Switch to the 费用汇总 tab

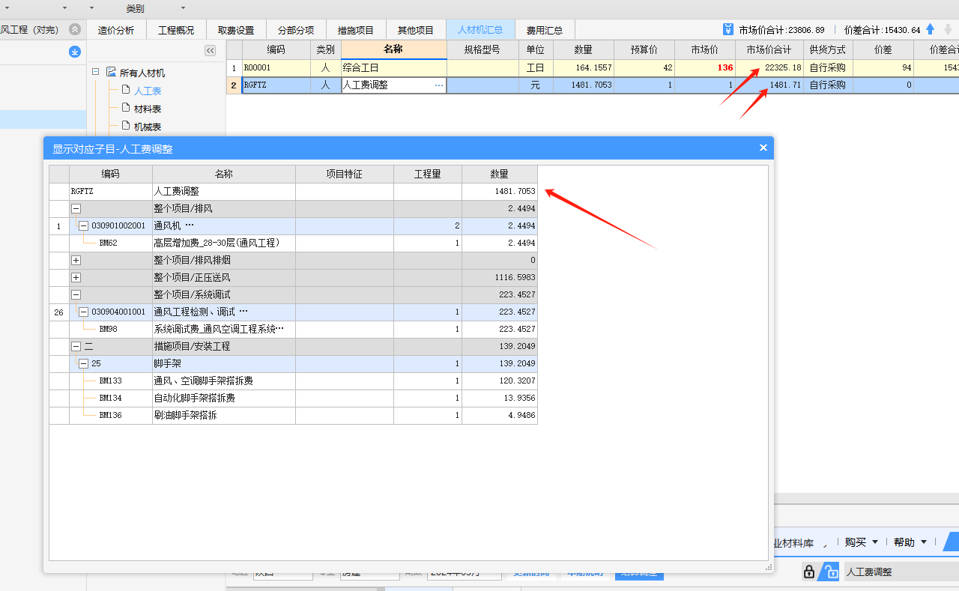(x=545, y=30)
